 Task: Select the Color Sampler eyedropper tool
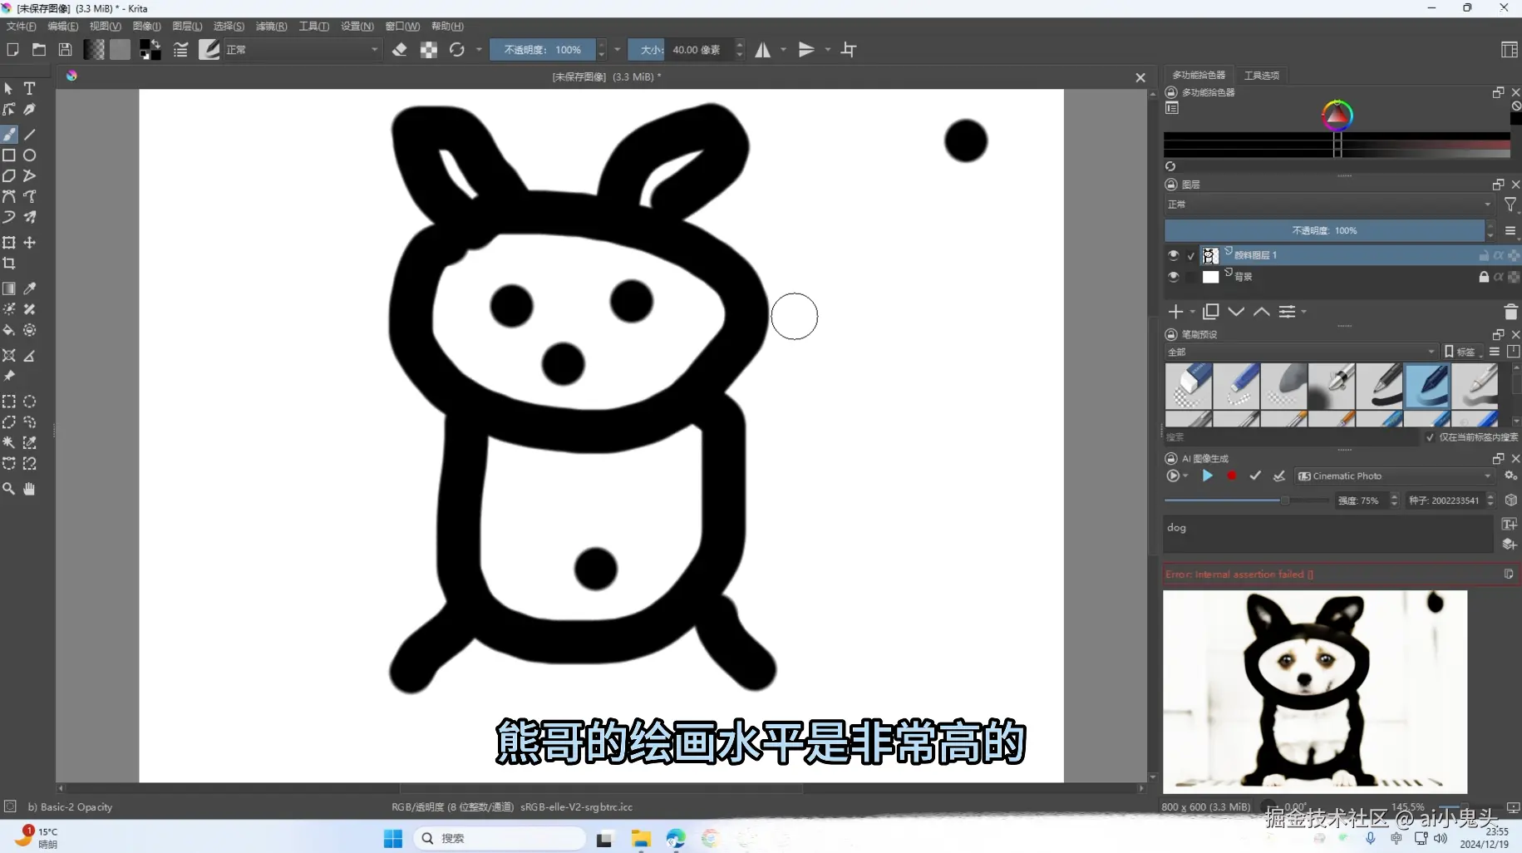tap(30, 288)
